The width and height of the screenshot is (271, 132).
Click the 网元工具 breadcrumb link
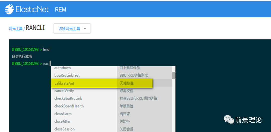click(x=16, y=29)
